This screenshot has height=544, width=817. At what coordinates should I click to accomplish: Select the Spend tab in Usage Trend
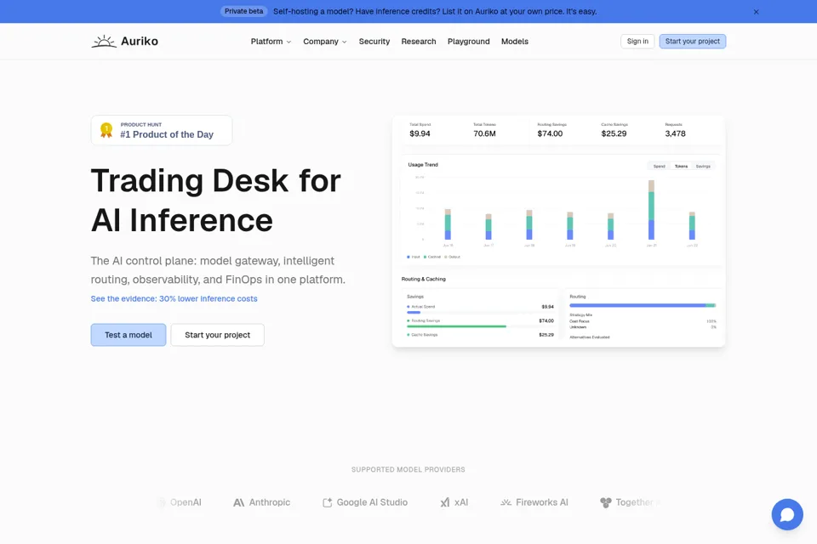tap(659, 166)
